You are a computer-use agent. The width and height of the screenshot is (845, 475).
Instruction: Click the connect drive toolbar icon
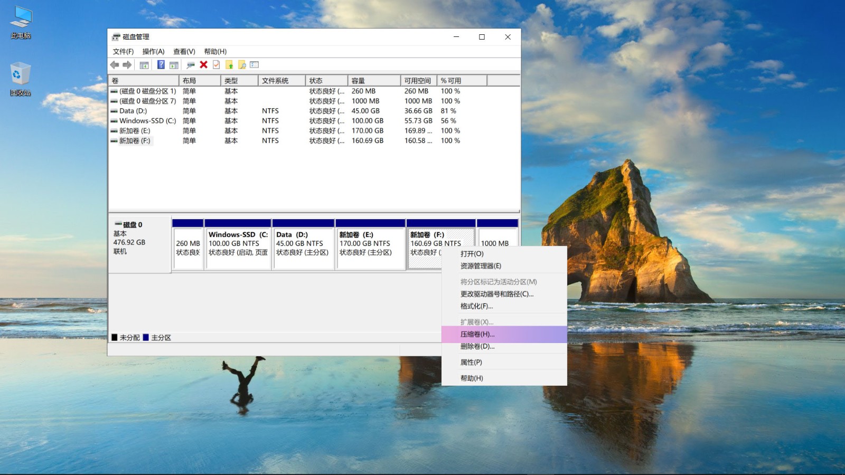point(191,65)
